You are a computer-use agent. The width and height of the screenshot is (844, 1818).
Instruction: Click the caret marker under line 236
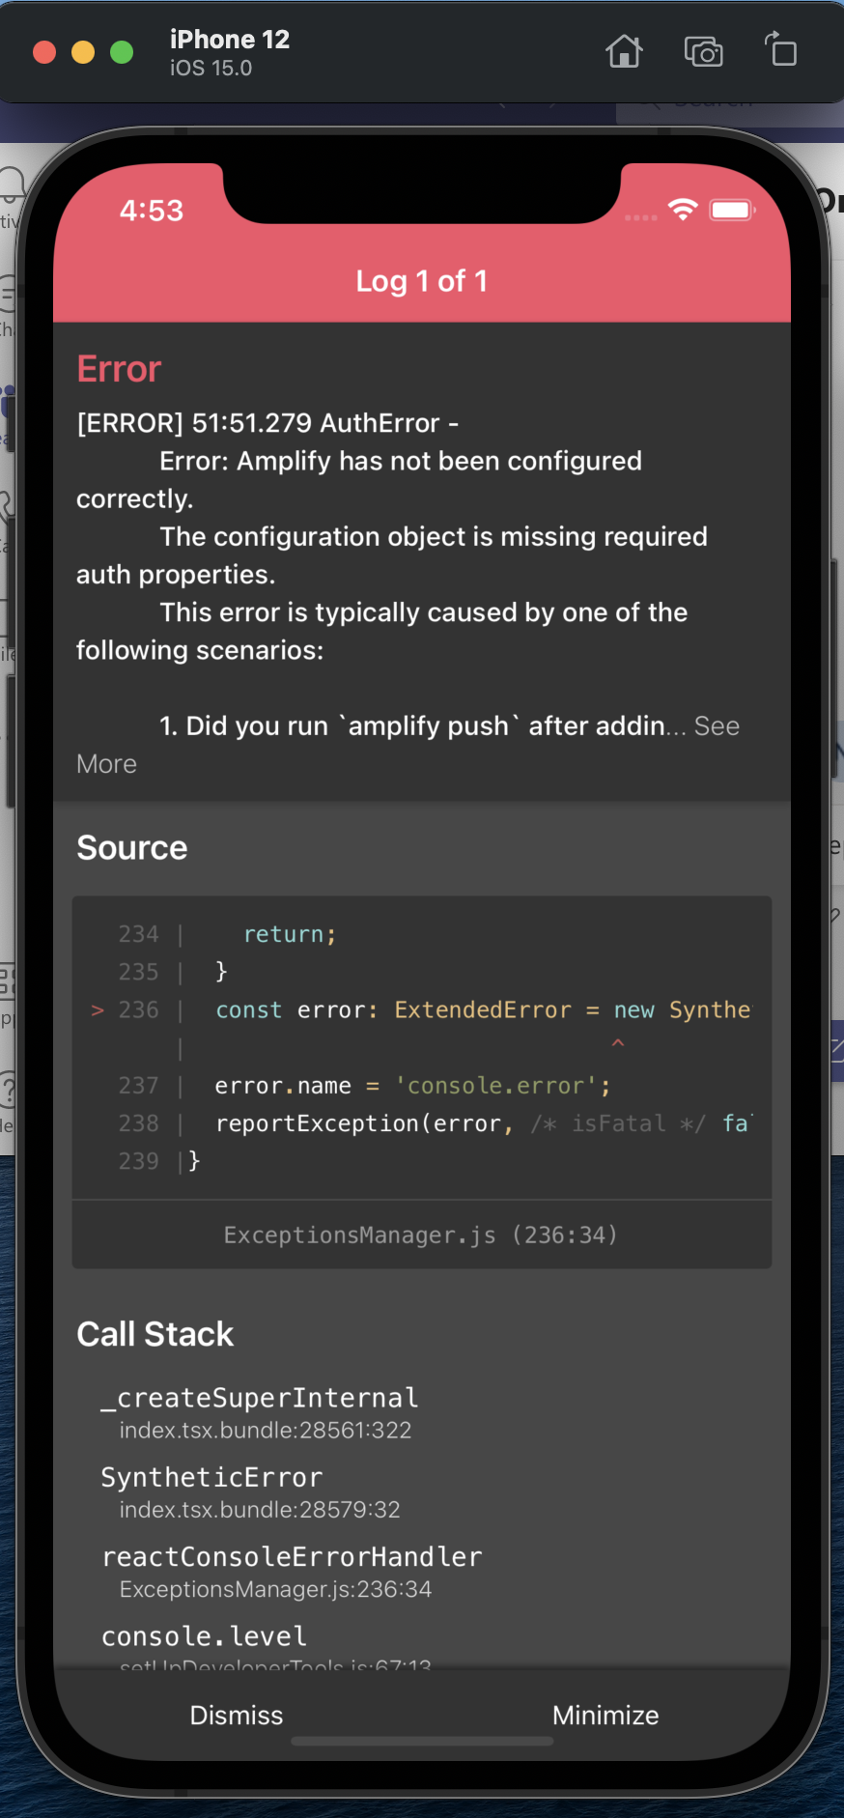[x=617, y=1043]
